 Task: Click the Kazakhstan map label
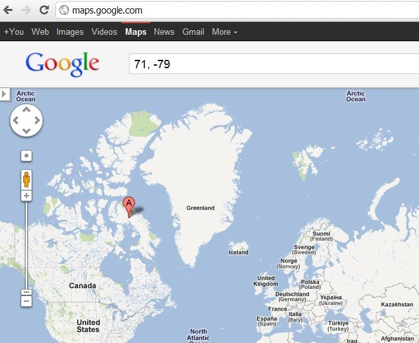397,304
